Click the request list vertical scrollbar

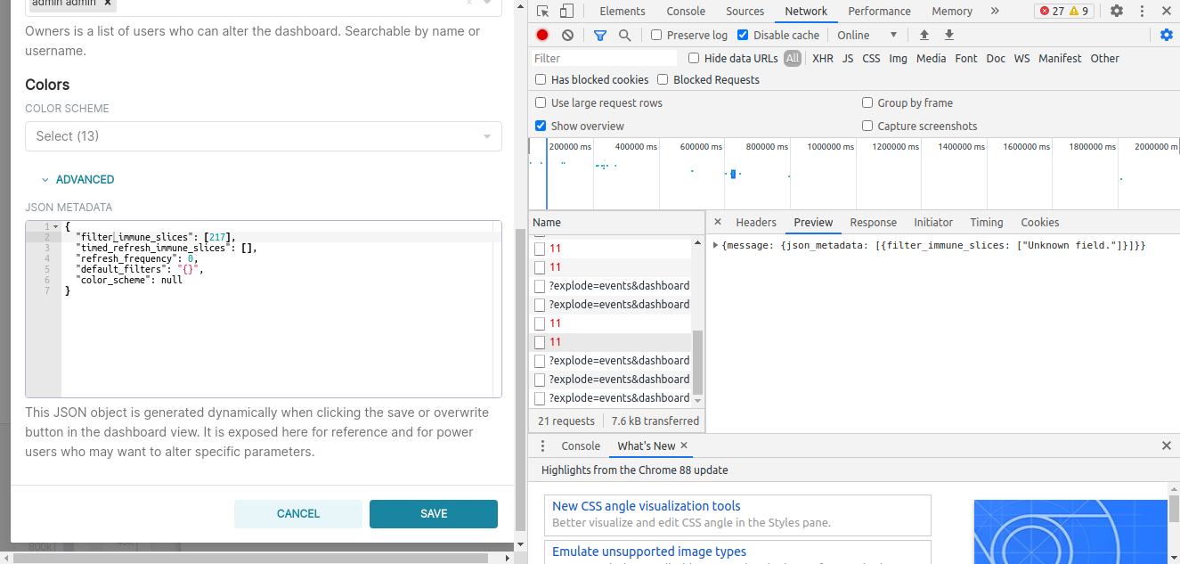pos(698,361)
